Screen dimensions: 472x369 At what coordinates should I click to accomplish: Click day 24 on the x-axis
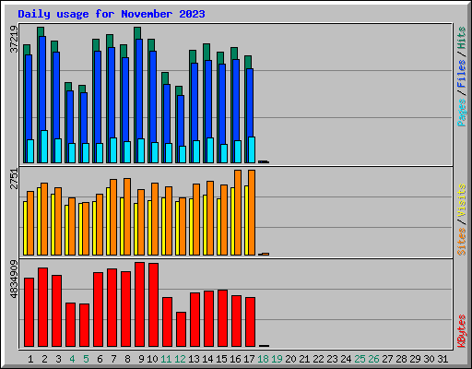346,359
